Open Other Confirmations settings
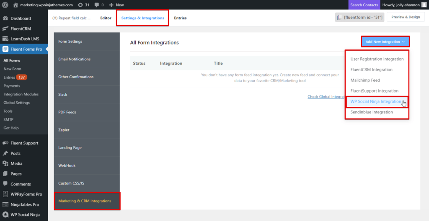The width and height of the screenshot is (429, 221). point(87,77)
